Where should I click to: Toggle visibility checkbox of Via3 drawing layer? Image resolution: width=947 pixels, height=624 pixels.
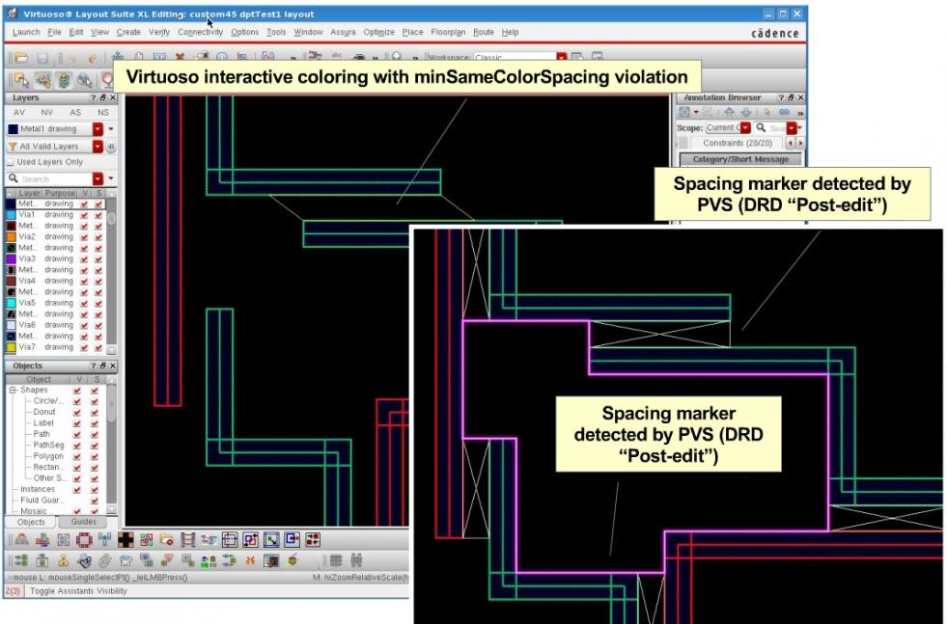(85, 258)
